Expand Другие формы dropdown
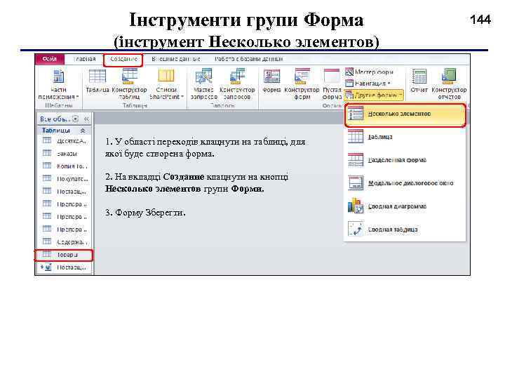The image size is (505, 379). pyautogui.click(x=374, y=95)
